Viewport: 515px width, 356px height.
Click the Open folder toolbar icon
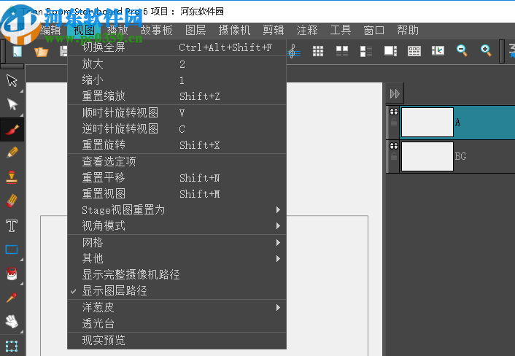tap(41, 51)
